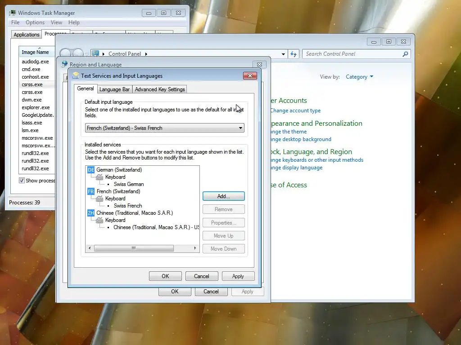
Task: Select French (Switzerland) in installed services
Action: pyautogui.click(x=118, y=191)
